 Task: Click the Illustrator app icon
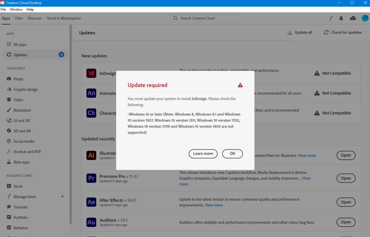(x=91, y=155)
